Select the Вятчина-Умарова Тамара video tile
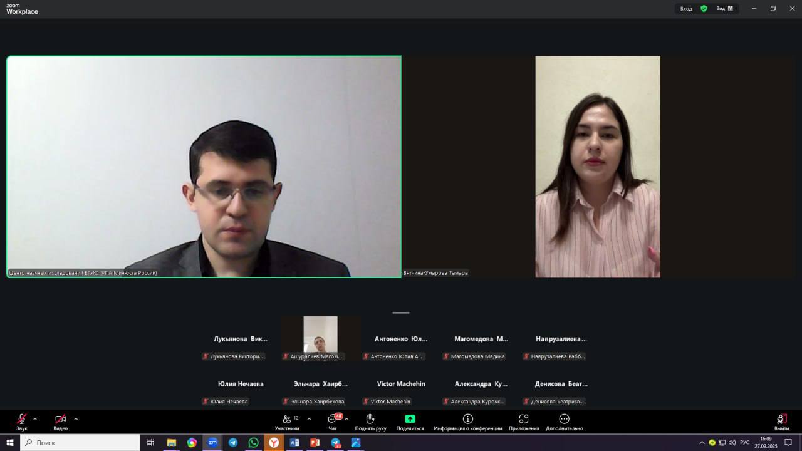The height and width of the screenshot is (451, 802). coord(597,167)
